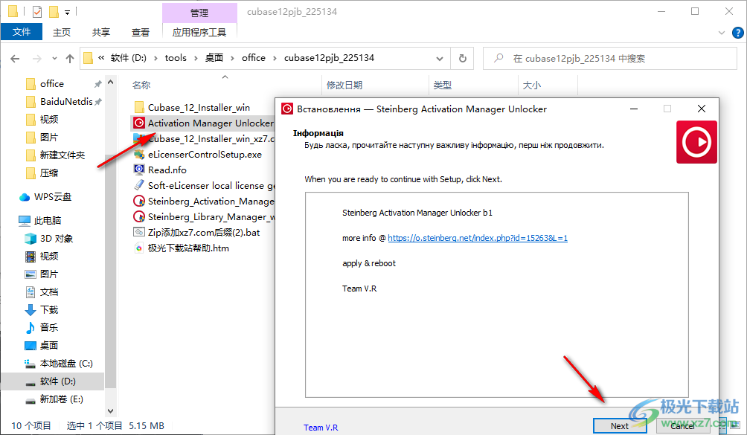Sort files by 修改日期 column header
Viewport: 747px width, 435px height.
344,86
